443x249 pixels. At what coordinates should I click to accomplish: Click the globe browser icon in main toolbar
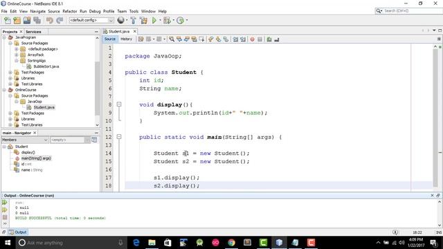120,20
